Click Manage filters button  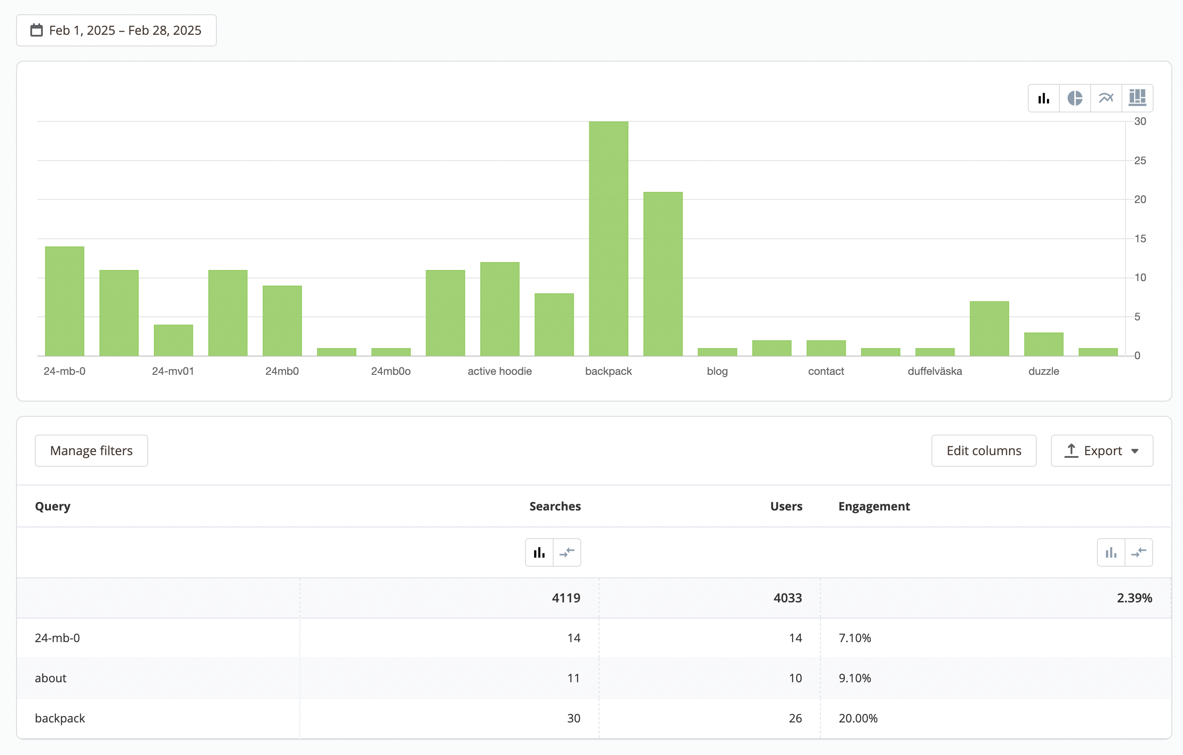pos(91,451)
